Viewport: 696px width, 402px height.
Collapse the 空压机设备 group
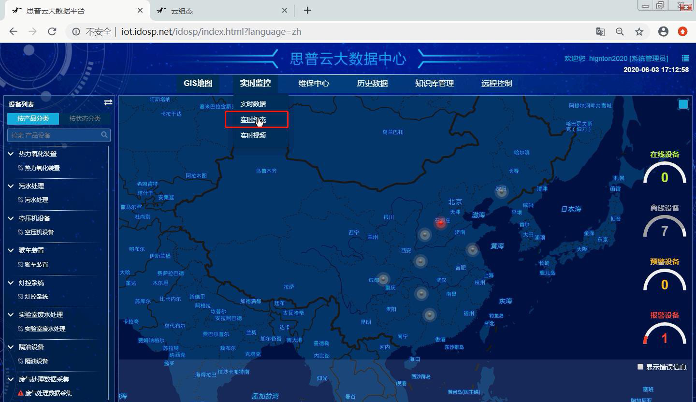[11, 218]
